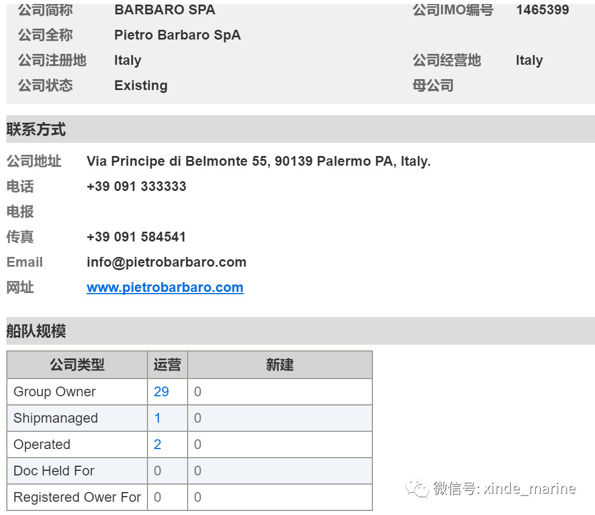Click the WeChat logo icon in watermark
The height and width of the screenshot is (515, 595).
417,488
